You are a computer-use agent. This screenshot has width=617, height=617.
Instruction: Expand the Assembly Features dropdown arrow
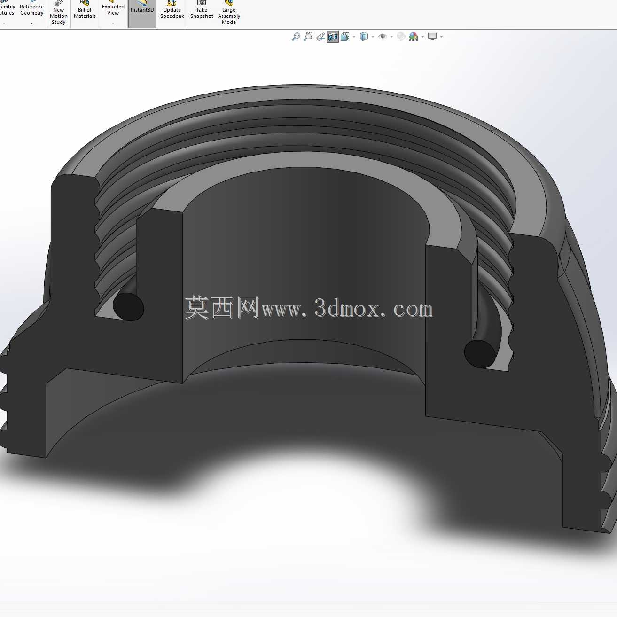4,23
